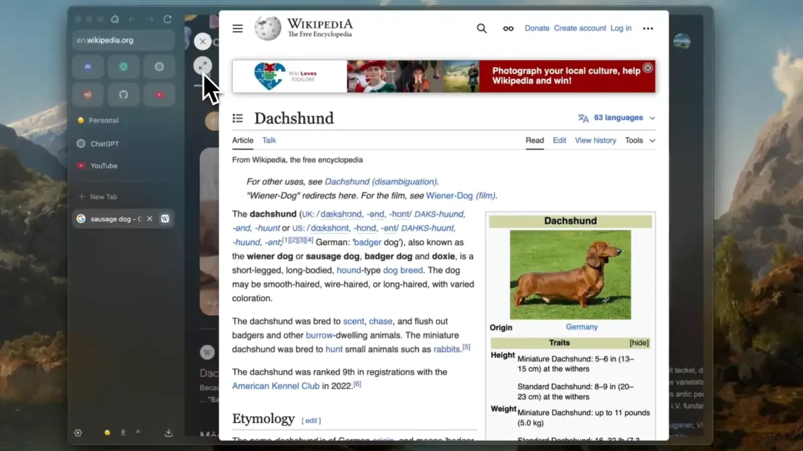Open the three-dots personal tools menu

648,29
